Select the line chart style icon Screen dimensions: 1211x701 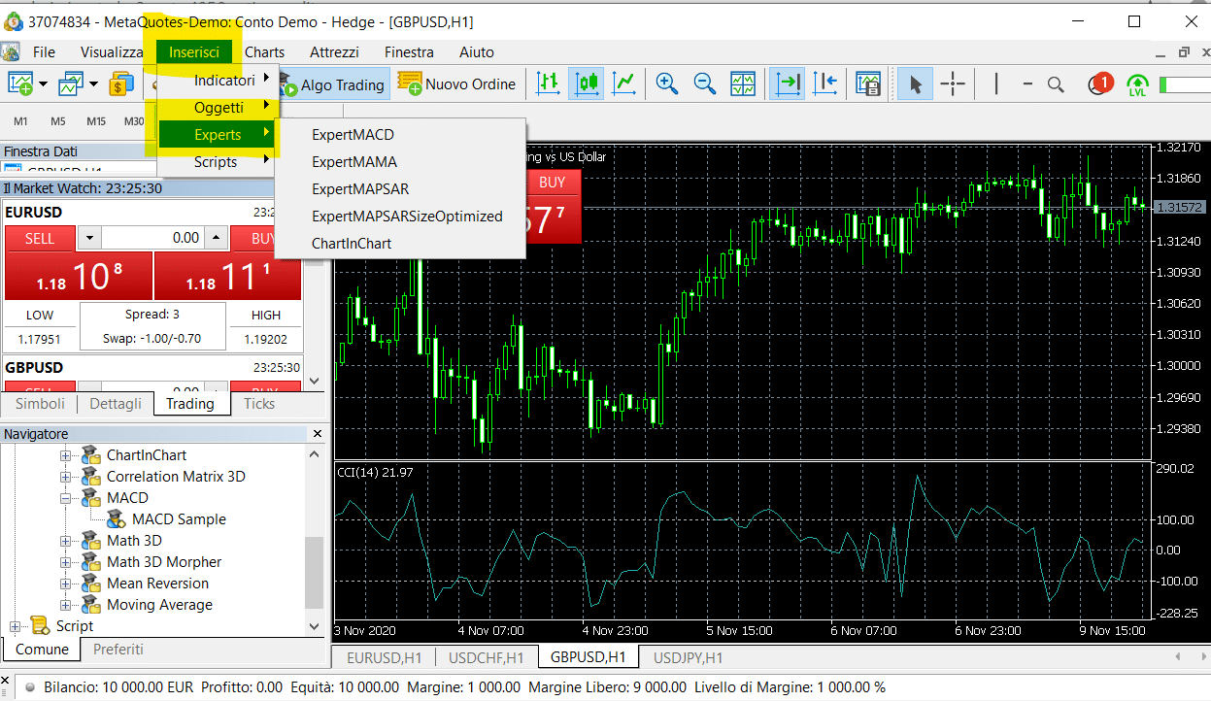[623, 84]
